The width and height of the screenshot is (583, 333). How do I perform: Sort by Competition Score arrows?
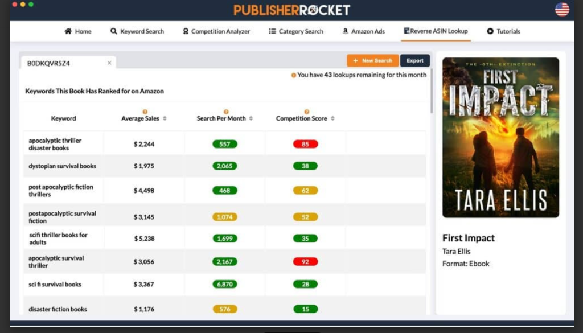332,118
